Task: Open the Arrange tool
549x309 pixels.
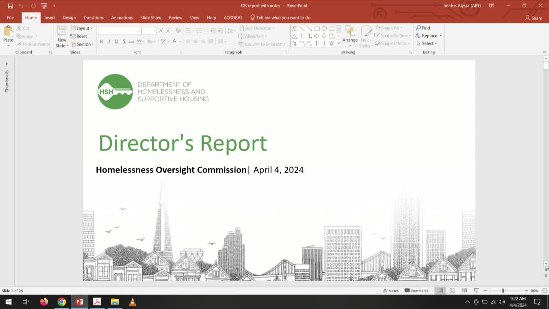Action: click(x=350, y=34)
